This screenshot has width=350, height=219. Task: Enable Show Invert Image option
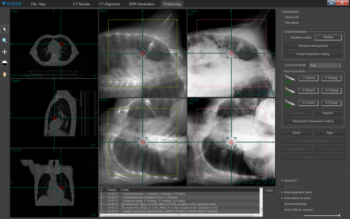coord(282,204)
